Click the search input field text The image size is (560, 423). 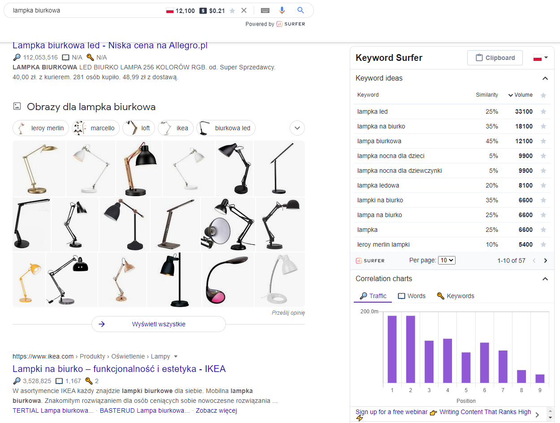coord(36,10)
